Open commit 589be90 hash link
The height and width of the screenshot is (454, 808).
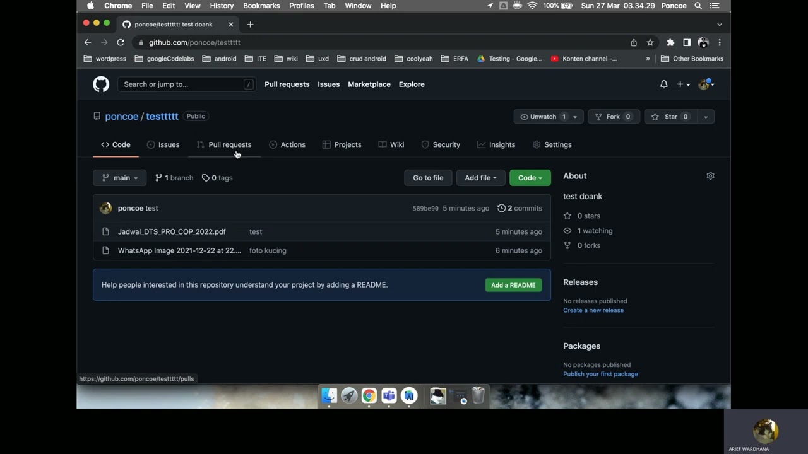[x=425, y=208]
